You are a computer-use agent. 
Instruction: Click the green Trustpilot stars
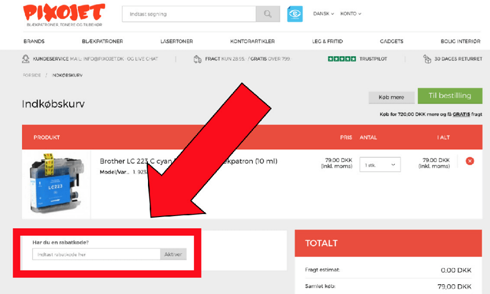coord(342,59)
